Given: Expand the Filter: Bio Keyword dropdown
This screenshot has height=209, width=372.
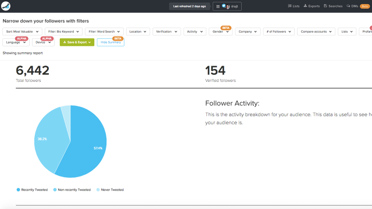Looking at the screenshot, I should click(x=63, y=31).
